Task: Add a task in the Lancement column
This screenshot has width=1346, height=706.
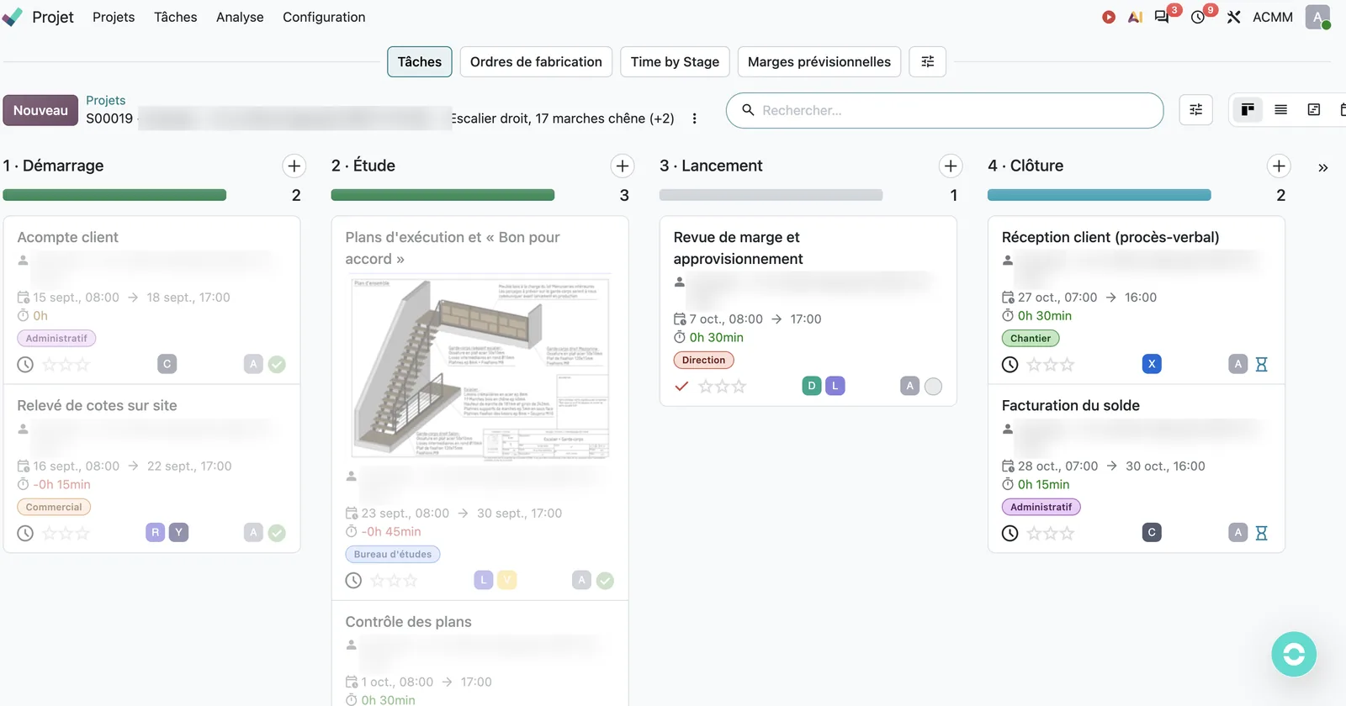Action: pos(950,166)
